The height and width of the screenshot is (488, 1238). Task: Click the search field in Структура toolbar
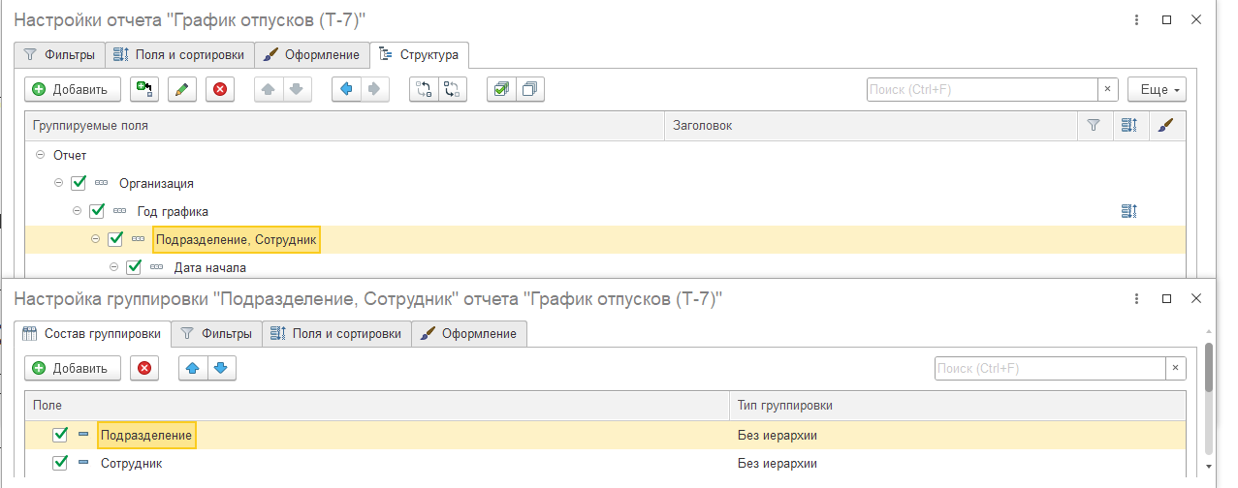(x=981, y=89)
